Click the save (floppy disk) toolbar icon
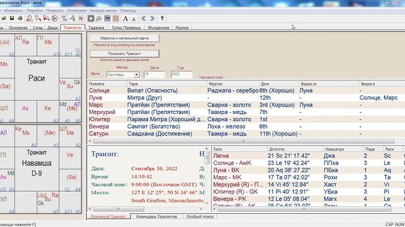This screenshot has height=227, width=405. coord(12,18)
